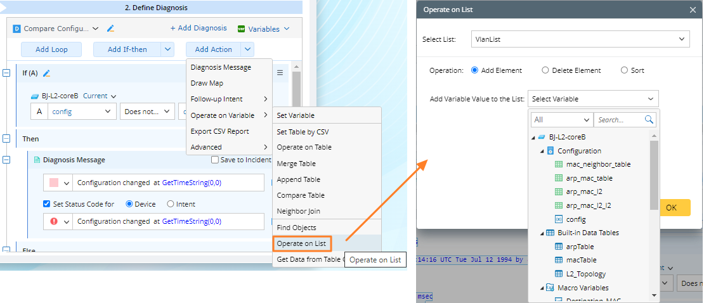The image size is (704, 303).
Task: Collapse the If (A) block
Action: (7, 73)
